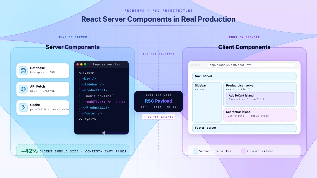Click the 'RUNS IN BROWSER' label
This screenshot has width=317, height=178.
[x=244, y=37]
